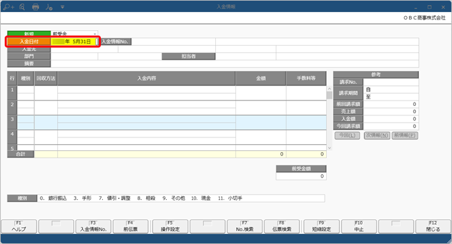Image resolution: width=452 pixels, height=244 pixels.
Task: Click the '10. 現金' type hint text
Action: (x=201, y=198)
